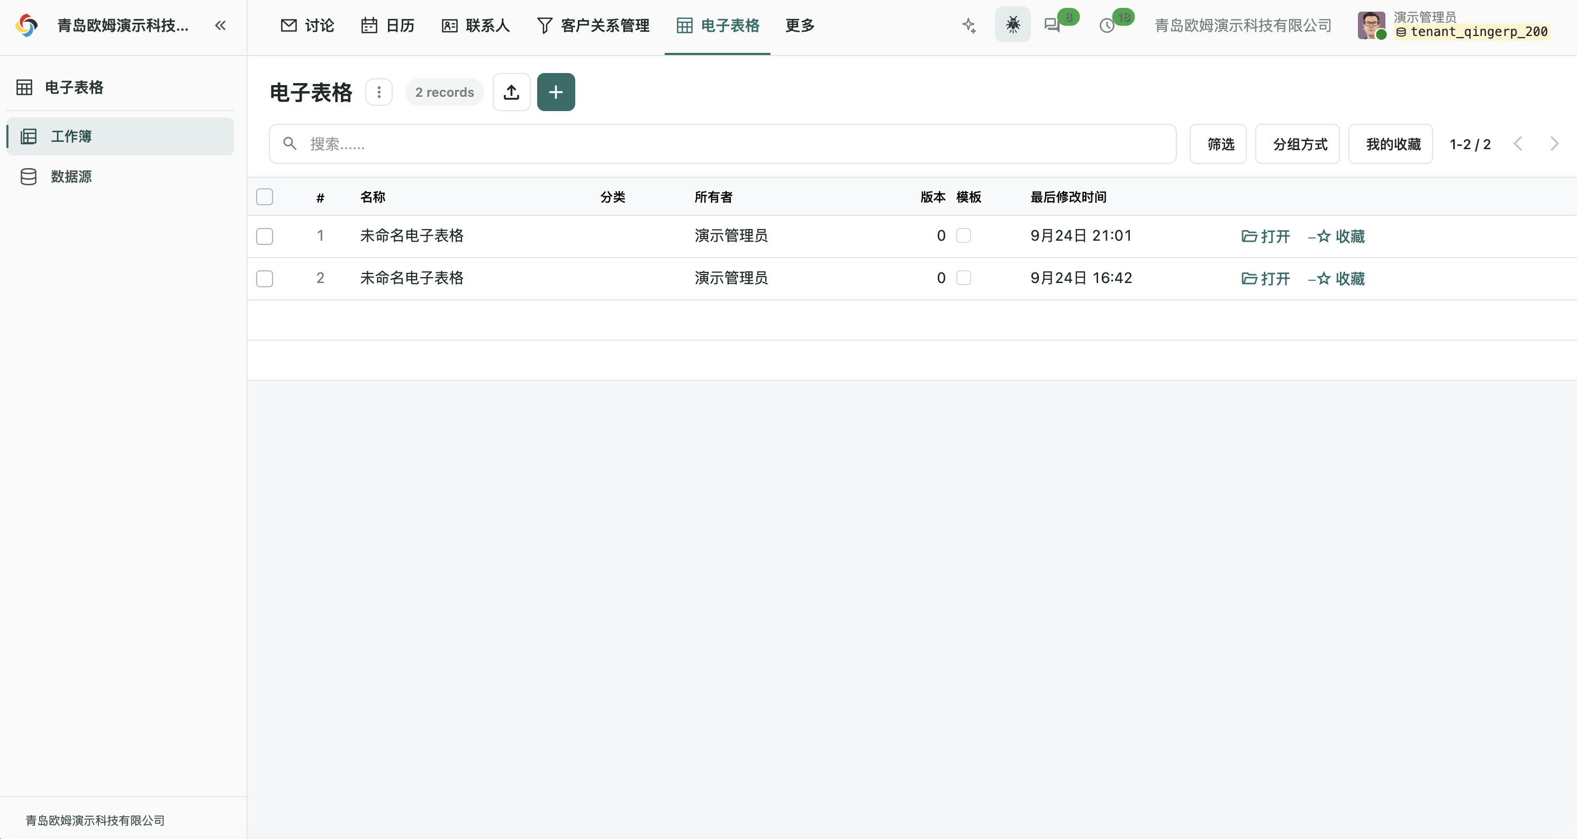The image size is (1577, 839).
Task: Open spreadsheet modified 16:42
Action: point(1265,278)
